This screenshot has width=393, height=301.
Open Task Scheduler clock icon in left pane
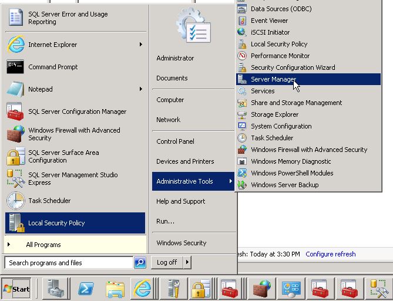(x=15, y=201)
